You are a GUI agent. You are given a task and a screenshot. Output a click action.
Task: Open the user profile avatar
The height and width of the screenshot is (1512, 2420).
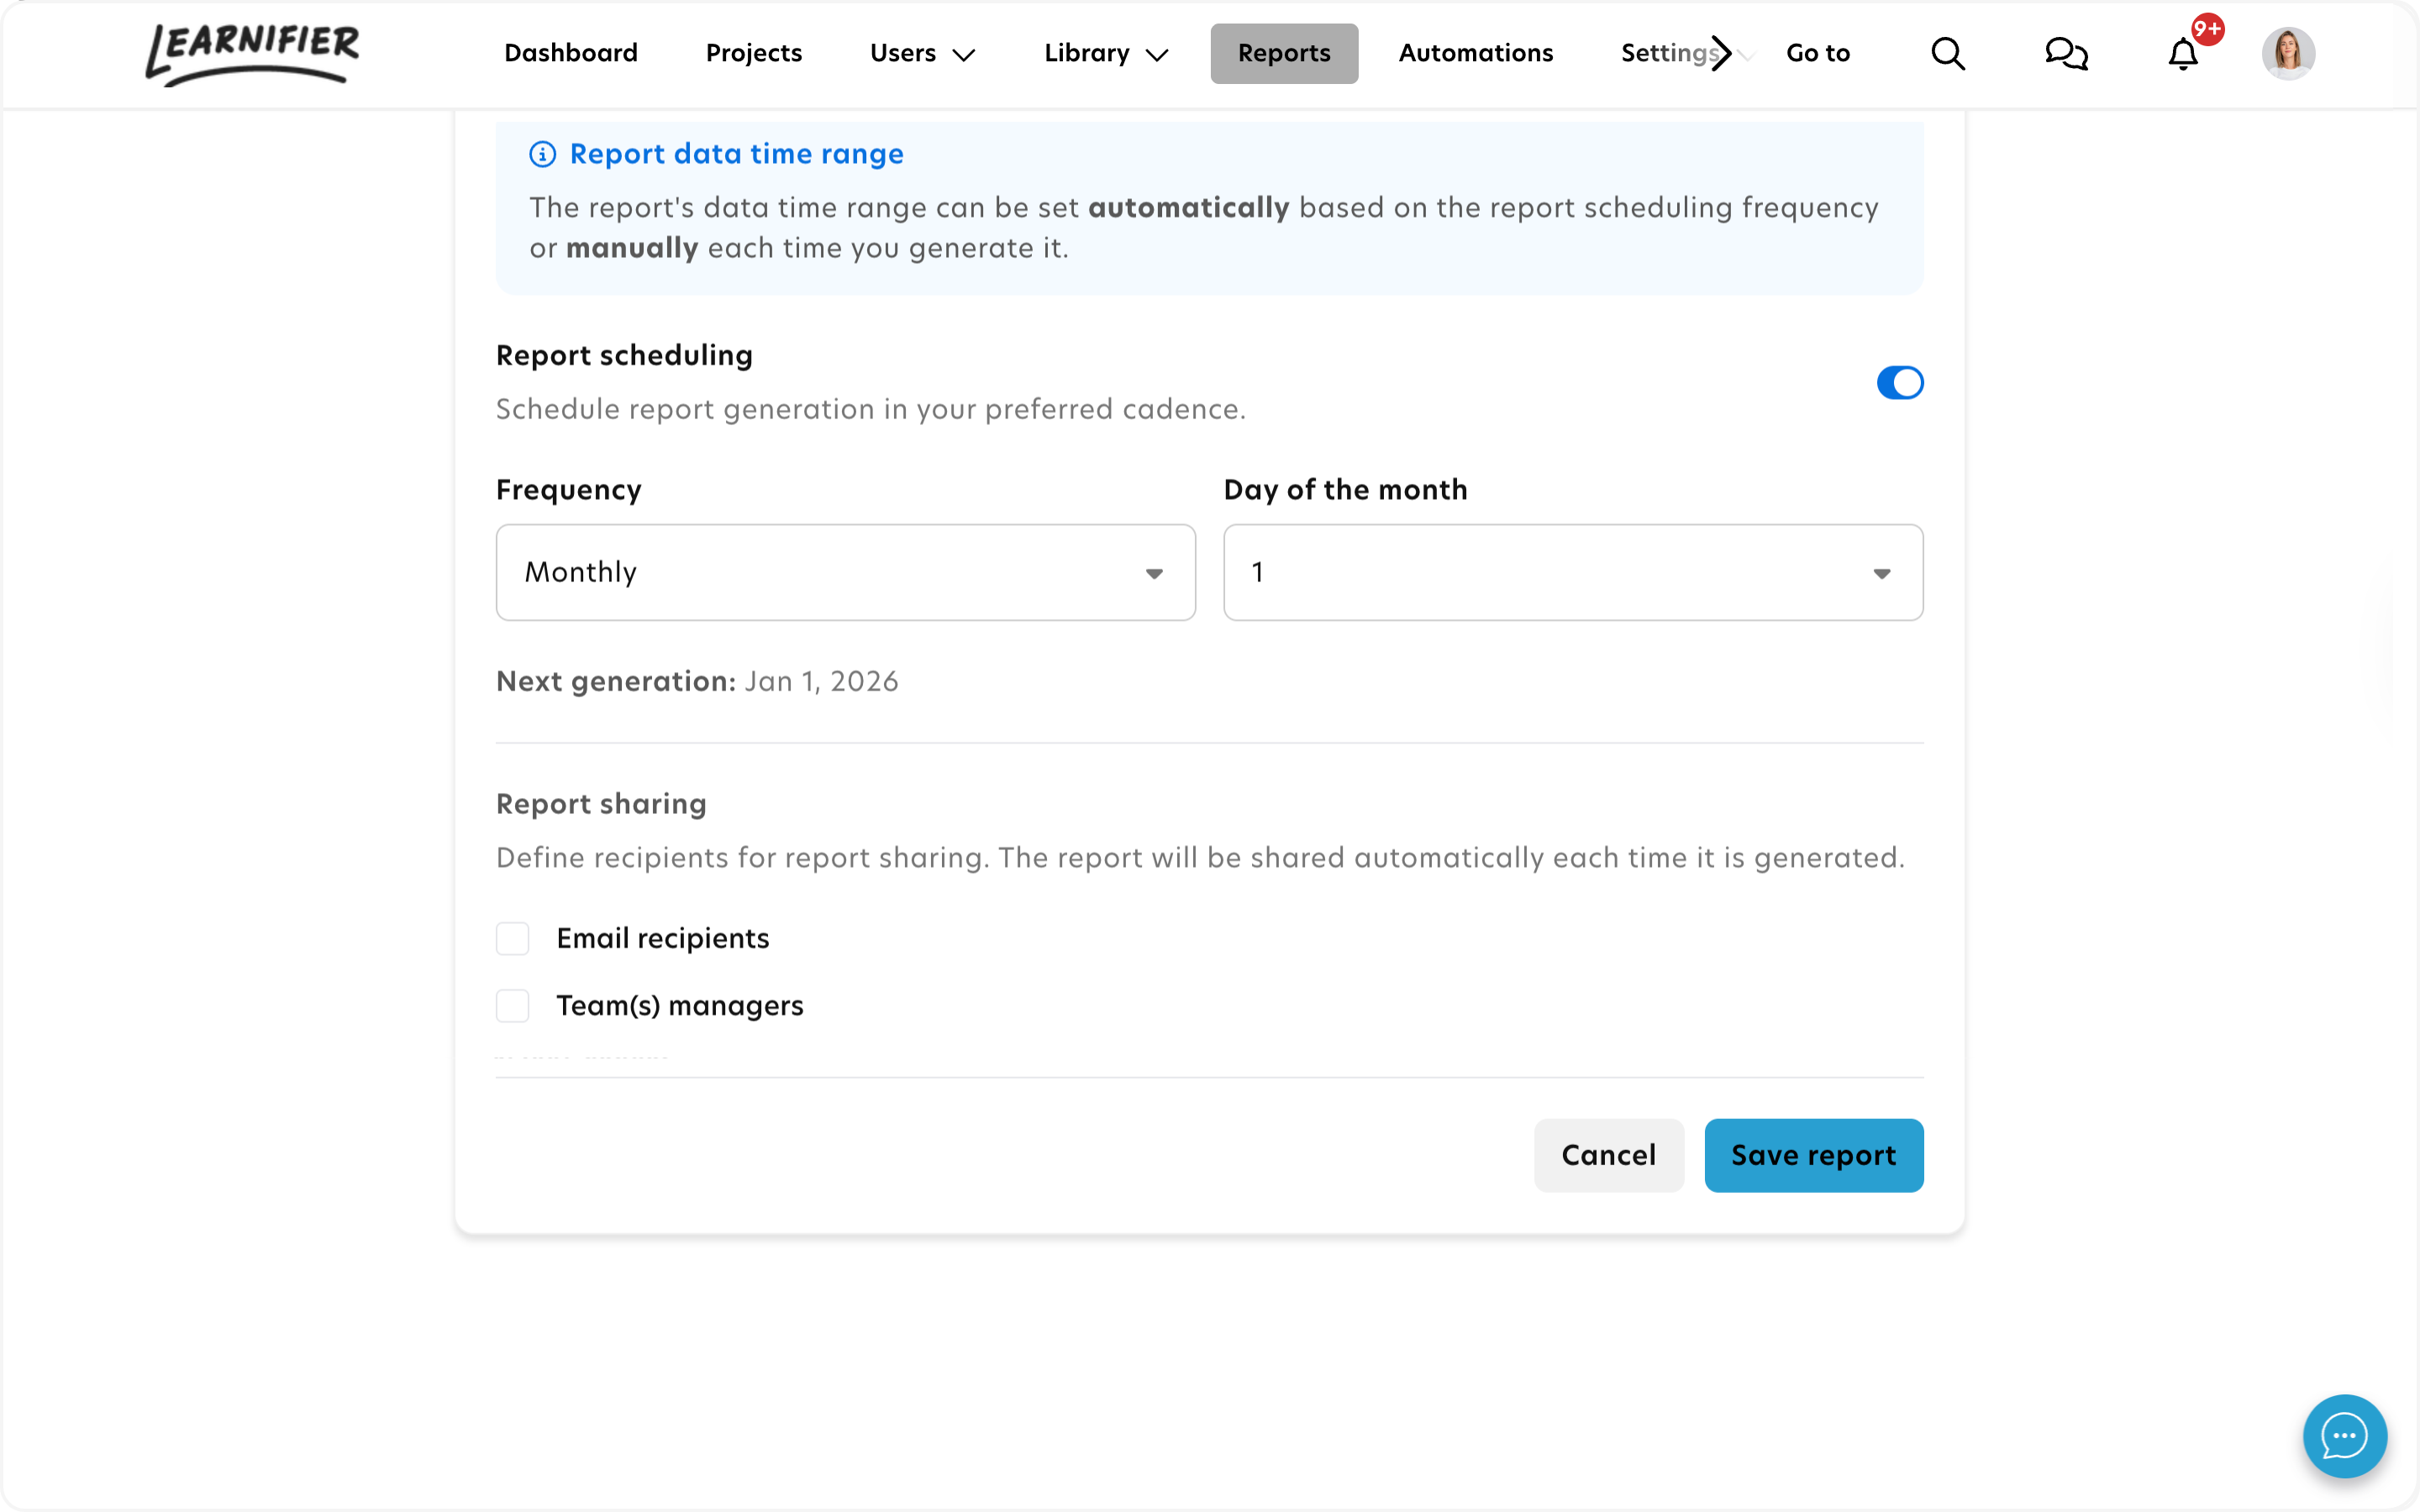[x=2288, y=54]
